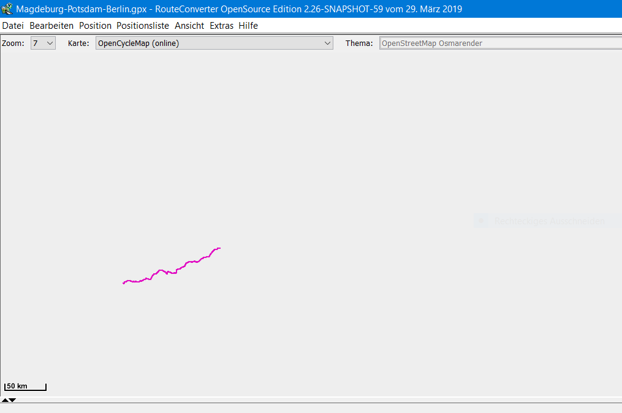Open the Ansicht menu
The width and height of the screenshot is (622, 413).
[x=189, y=26]
